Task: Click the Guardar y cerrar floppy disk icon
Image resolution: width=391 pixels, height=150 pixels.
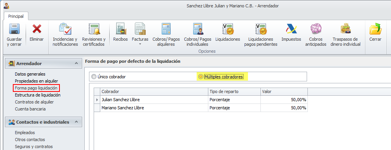Action: [14, 29]
